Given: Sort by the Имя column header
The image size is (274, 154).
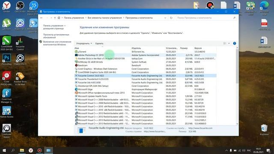Looking at the screenshot, I should 102,48.
